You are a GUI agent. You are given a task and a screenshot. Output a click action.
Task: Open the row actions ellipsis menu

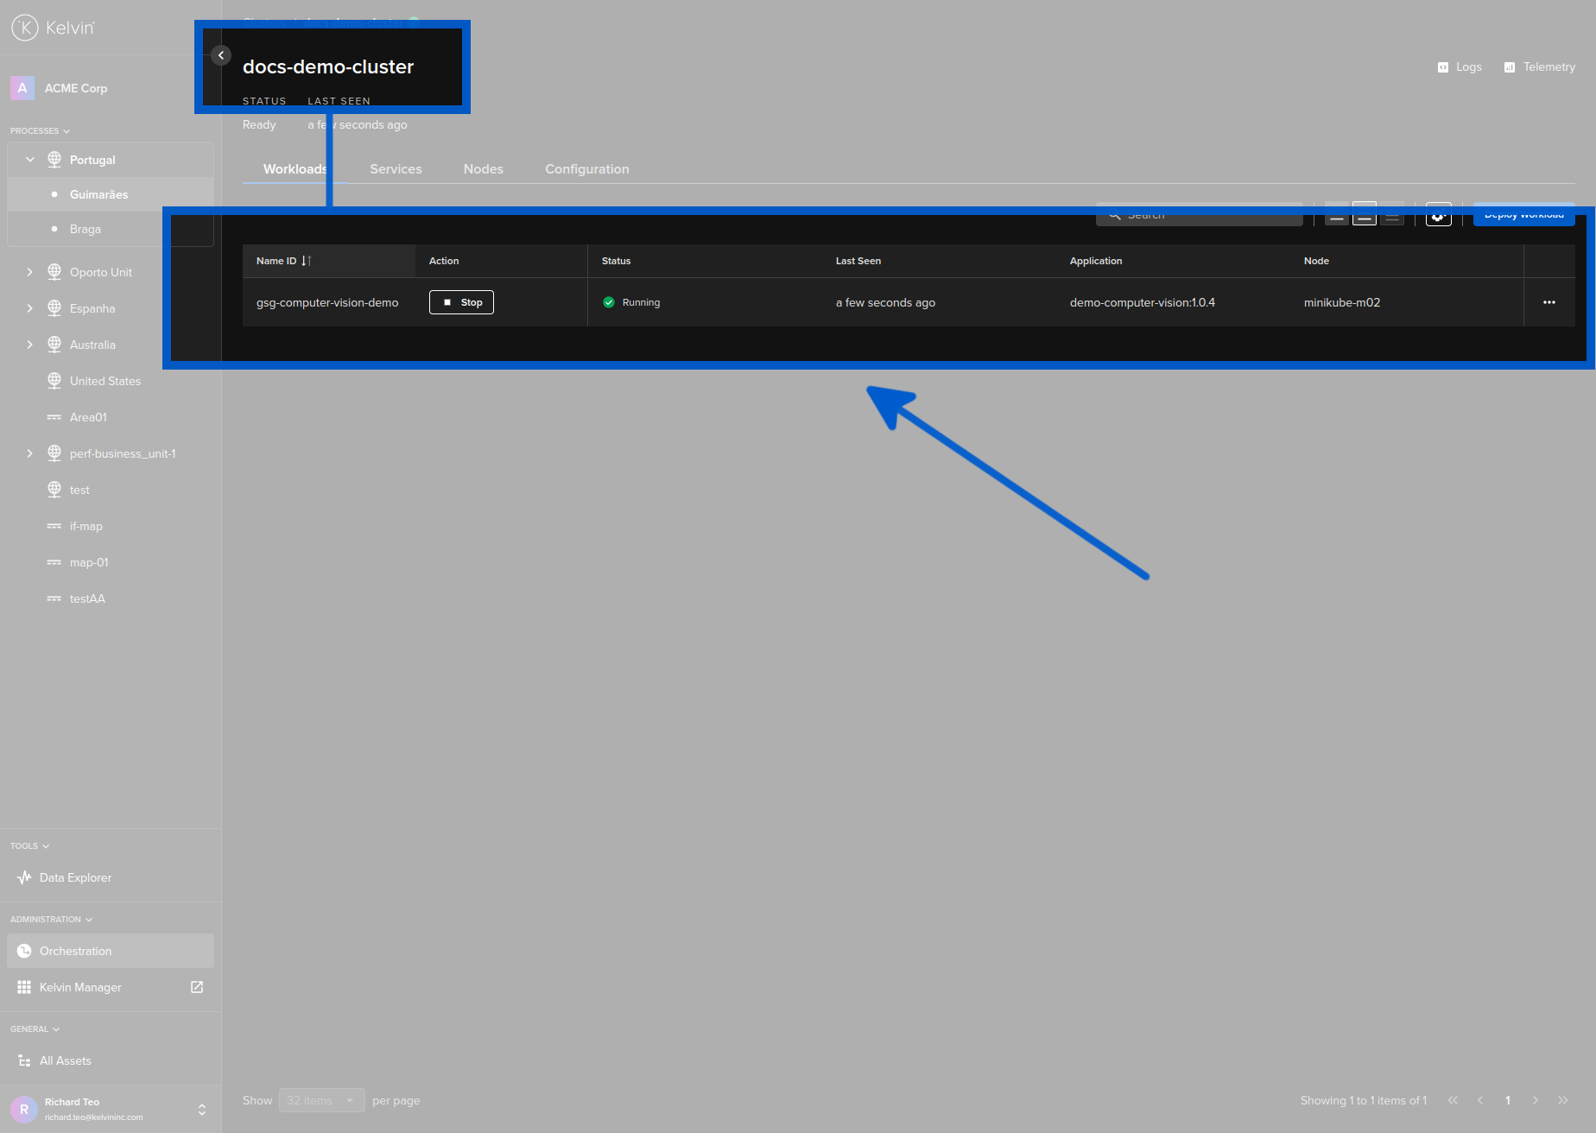1549,302
